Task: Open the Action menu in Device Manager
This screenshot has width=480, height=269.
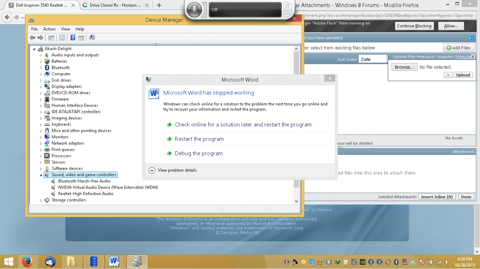Action: coord(49,29)
